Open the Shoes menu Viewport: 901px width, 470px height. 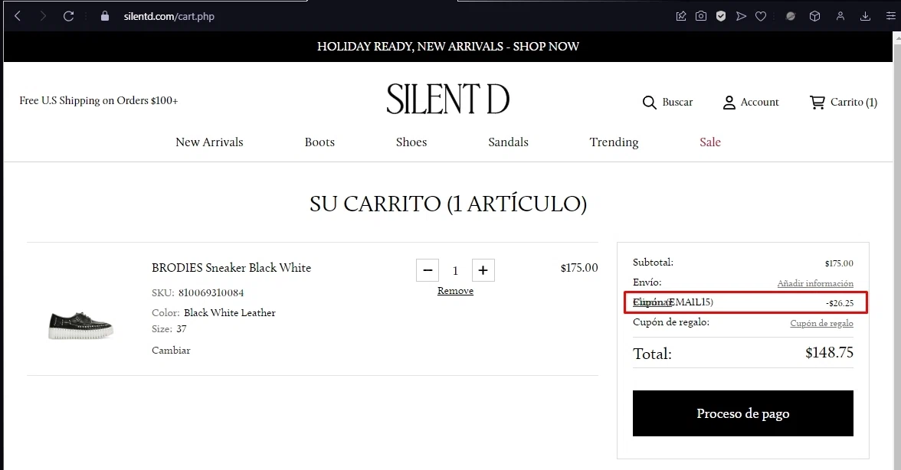pyautogui.click(x=411, y=142)
